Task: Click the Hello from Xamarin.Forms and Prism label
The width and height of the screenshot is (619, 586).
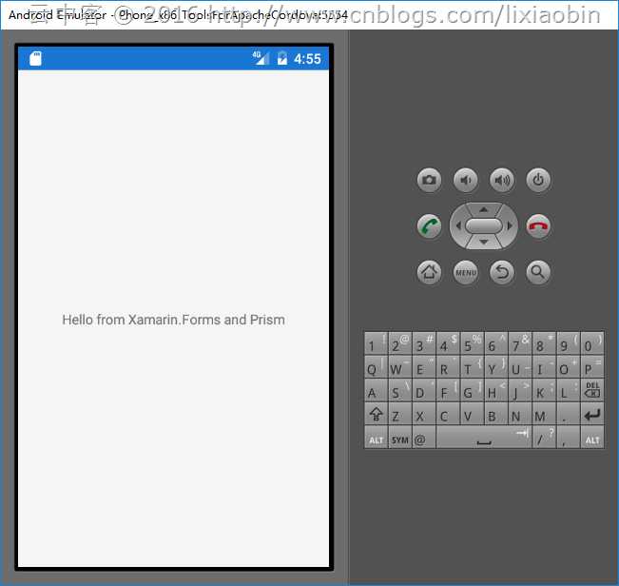Action: [x=173, y=320]
